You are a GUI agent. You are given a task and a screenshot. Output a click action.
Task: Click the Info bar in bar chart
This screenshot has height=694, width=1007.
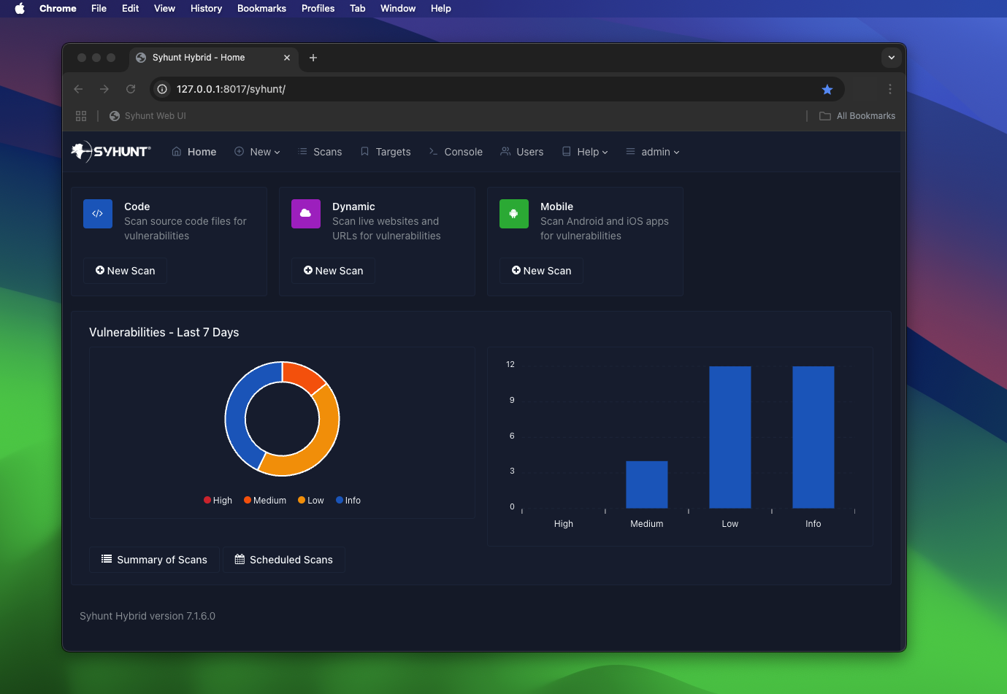pos(813,437)
